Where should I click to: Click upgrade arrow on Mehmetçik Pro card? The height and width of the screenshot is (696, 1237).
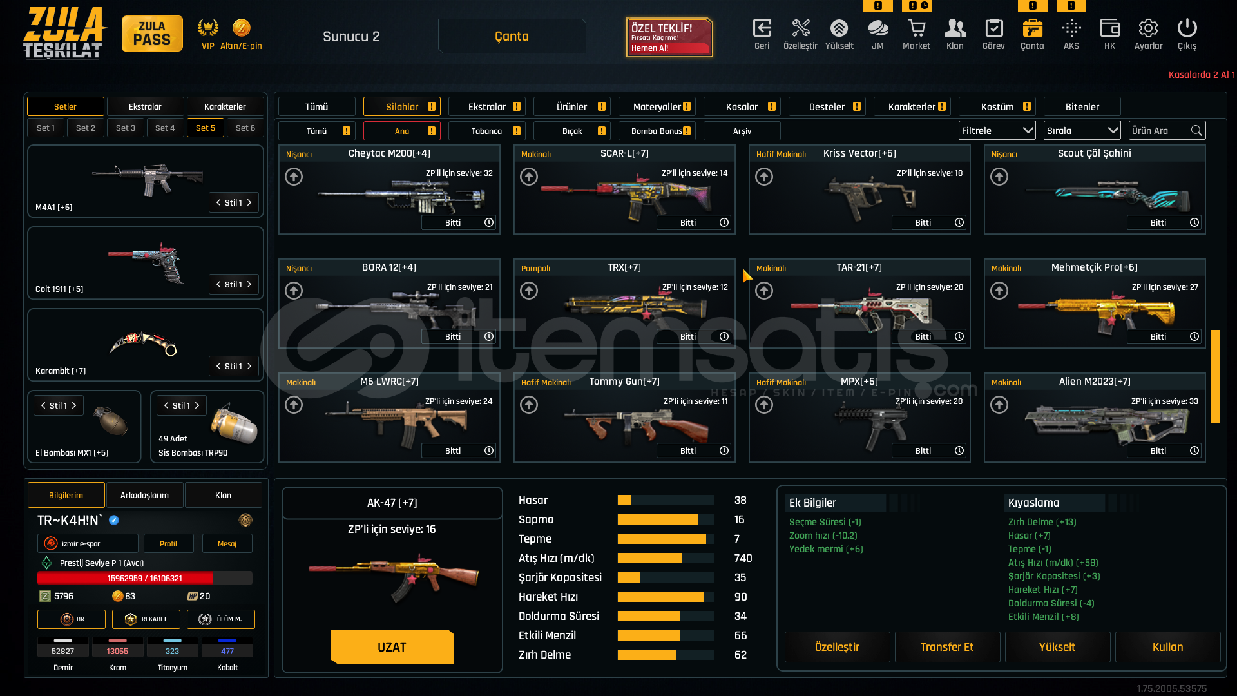click(x=999, y=291)
